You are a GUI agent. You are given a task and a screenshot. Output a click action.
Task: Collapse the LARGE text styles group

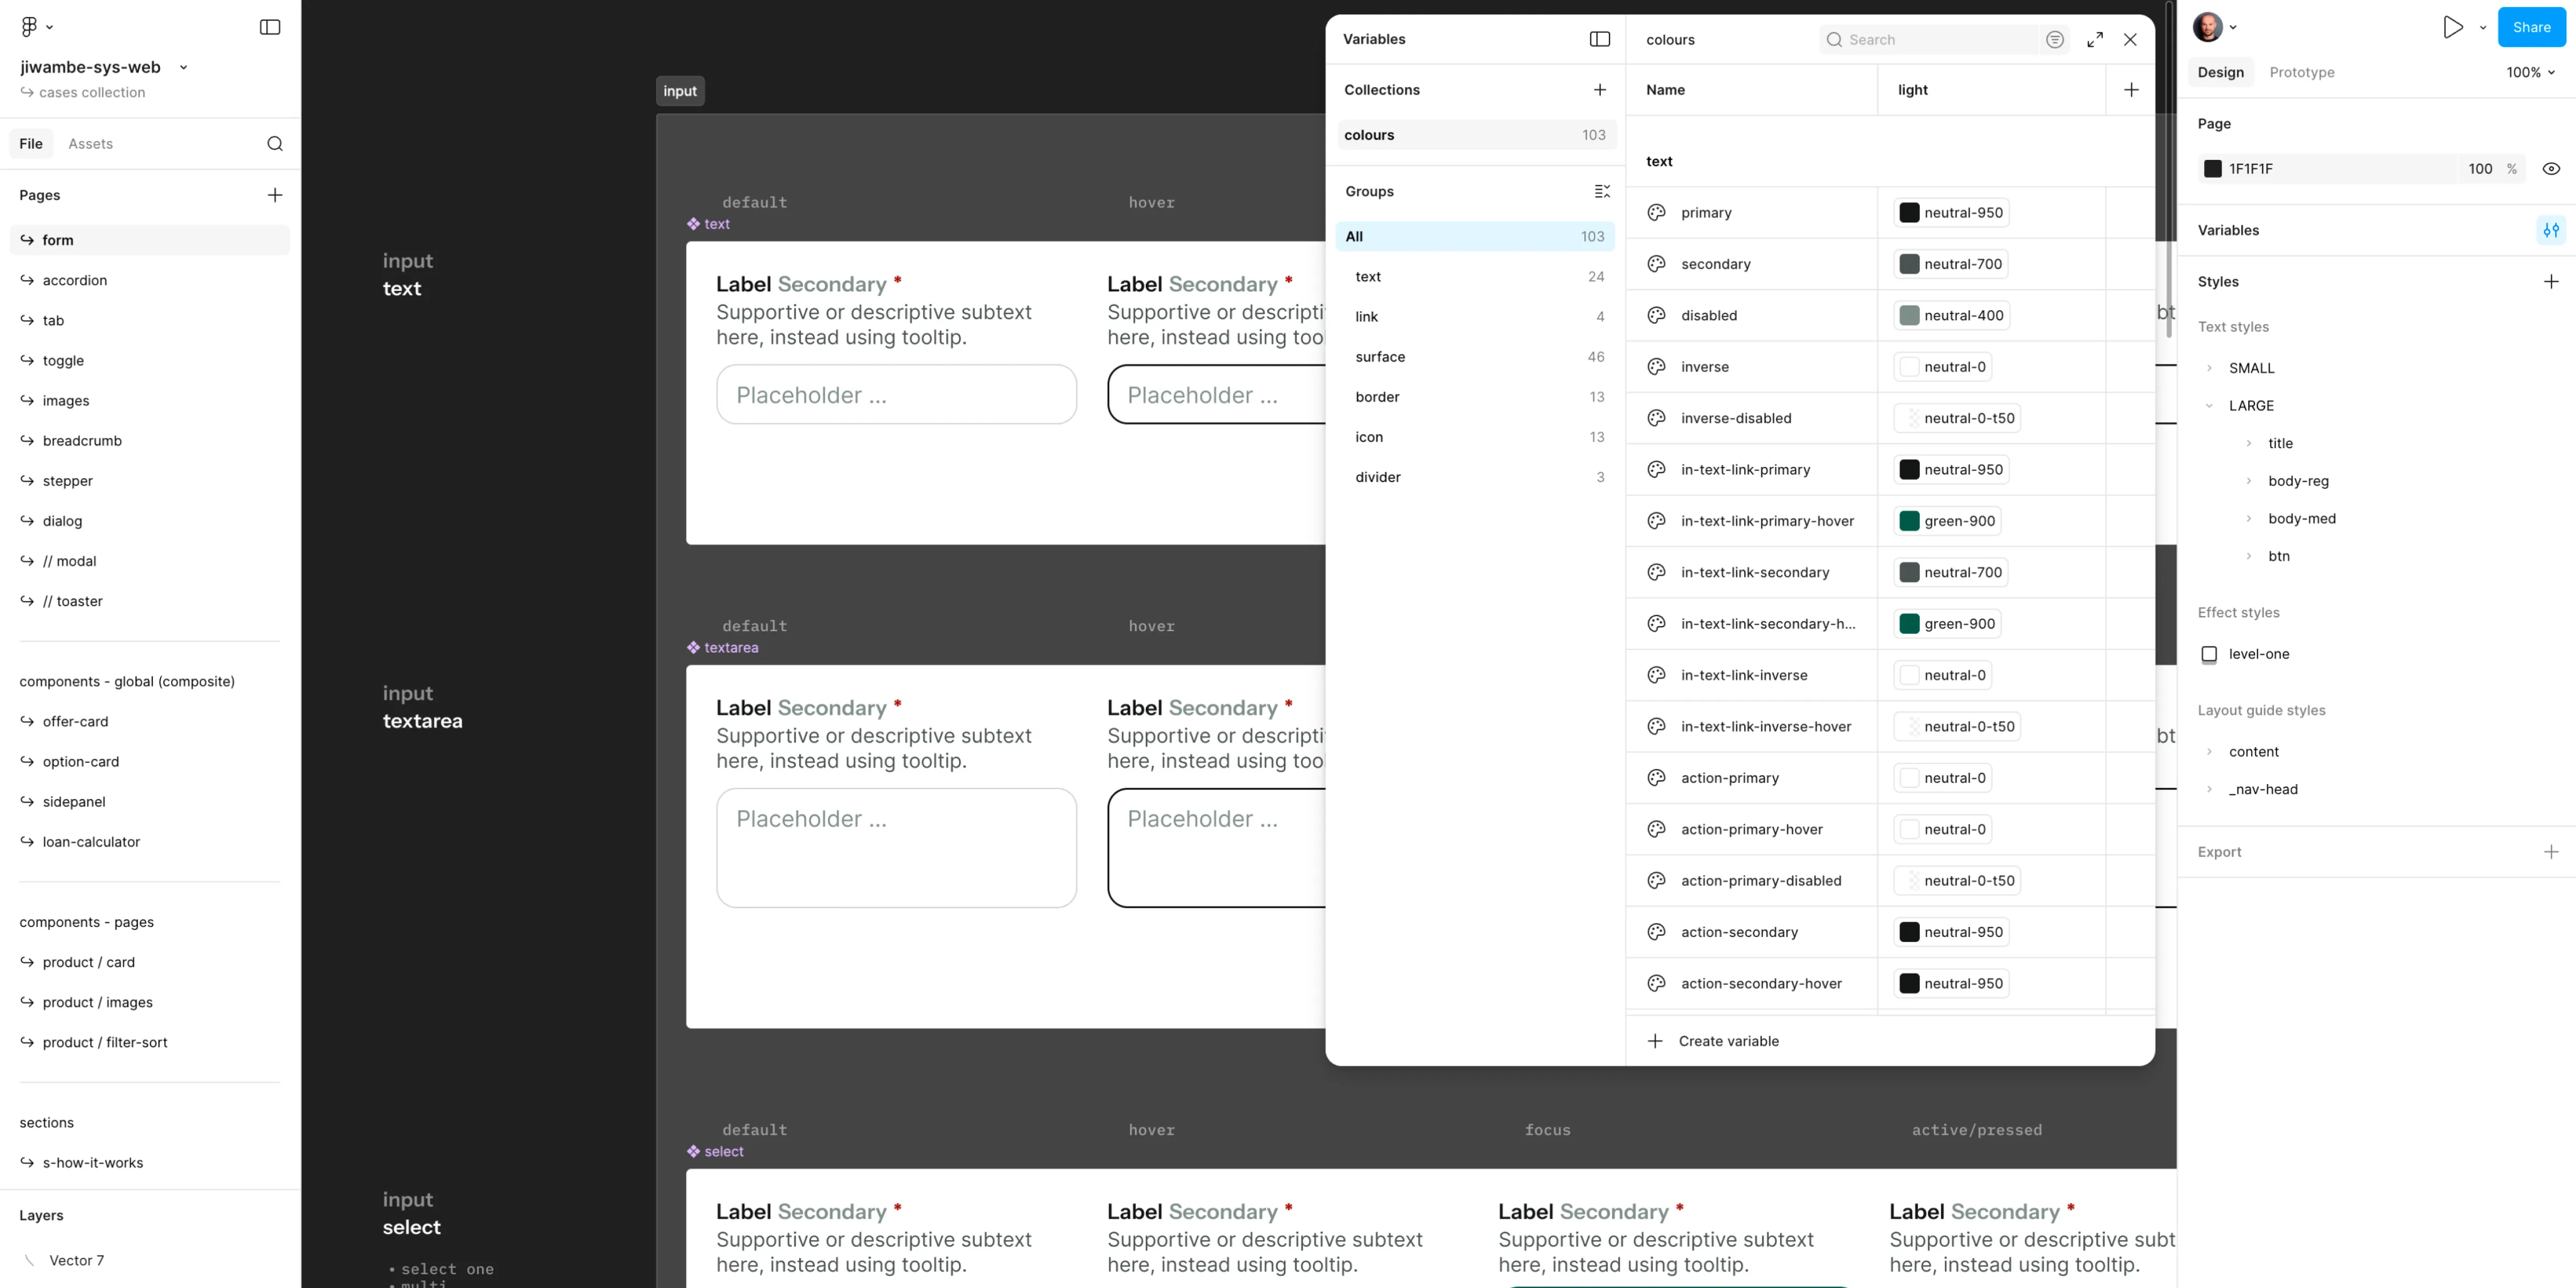[x=2209, y=406]
